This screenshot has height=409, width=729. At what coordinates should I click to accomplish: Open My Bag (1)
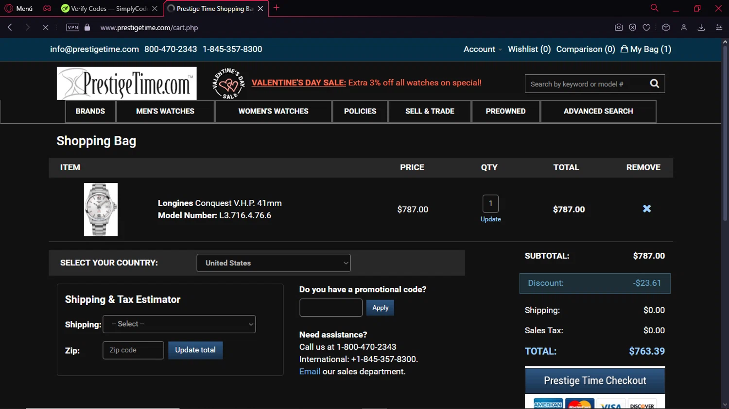coord(646,49)
